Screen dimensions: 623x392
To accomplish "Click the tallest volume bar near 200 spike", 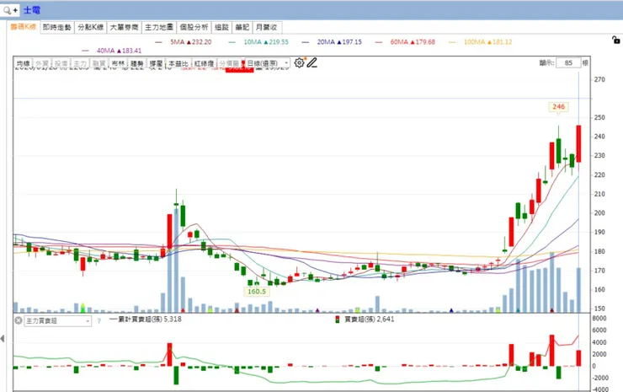I will (x=176, y=260).
